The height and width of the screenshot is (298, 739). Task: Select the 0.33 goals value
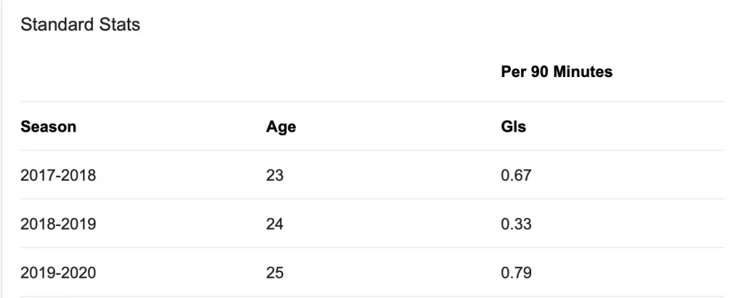(x=516, y=224)
